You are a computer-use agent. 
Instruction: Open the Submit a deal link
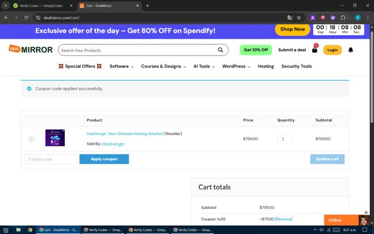point(292,50)
